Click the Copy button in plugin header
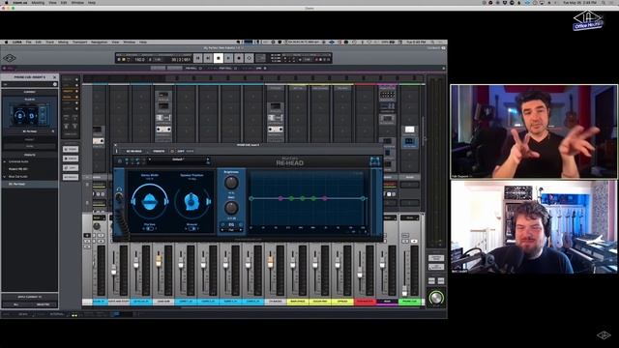Viewport: 619px width, 348px height. tap(181, 151)
